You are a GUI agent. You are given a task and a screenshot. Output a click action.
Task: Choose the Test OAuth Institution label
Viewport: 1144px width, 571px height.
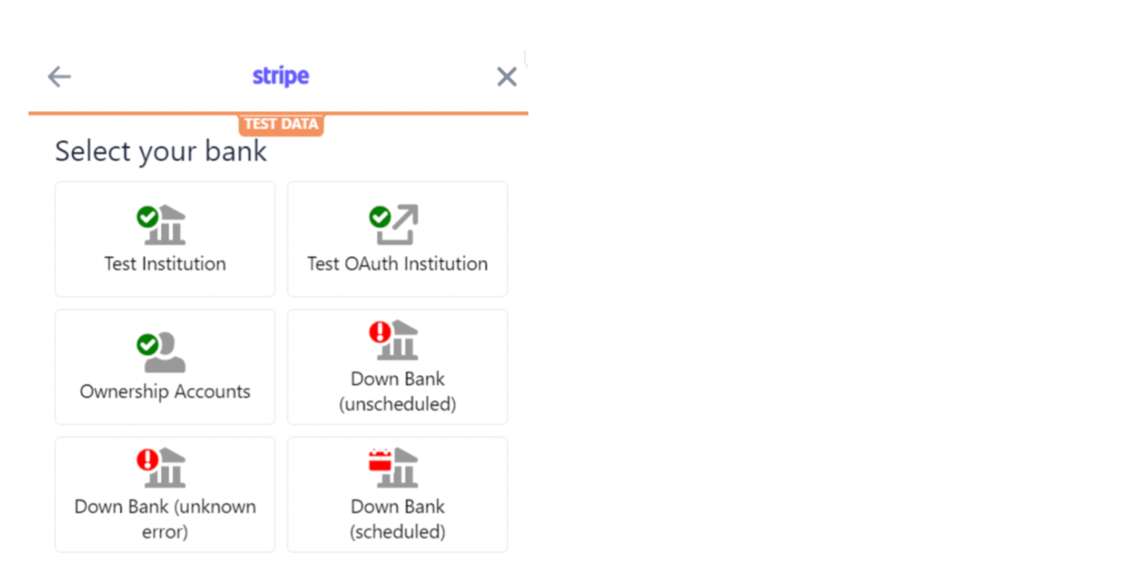pyautogui.click(x=397, y=264)
